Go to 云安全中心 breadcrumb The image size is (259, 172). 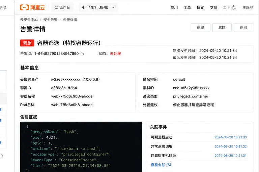point(29,20)
